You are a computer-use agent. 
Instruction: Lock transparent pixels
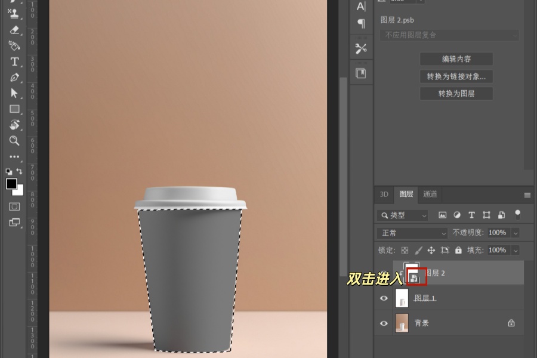point(405,251)
